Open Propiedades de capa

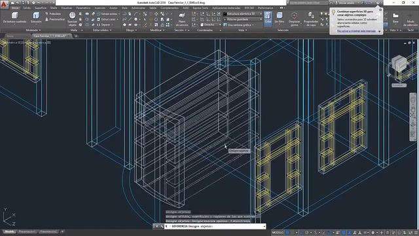click(311, 19)
